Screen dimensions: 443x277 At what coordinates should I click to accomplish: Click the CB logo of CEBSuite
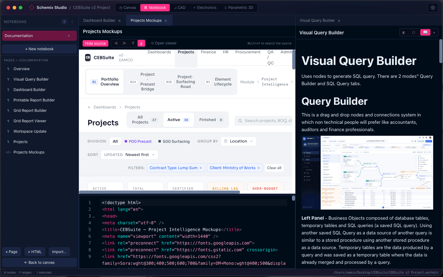88,57
